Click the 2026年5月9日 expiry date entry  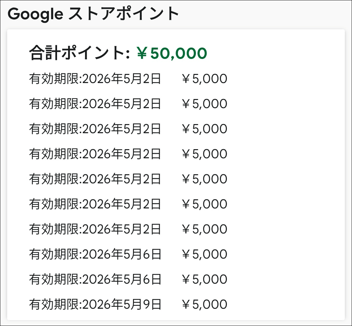click(95, 305)
